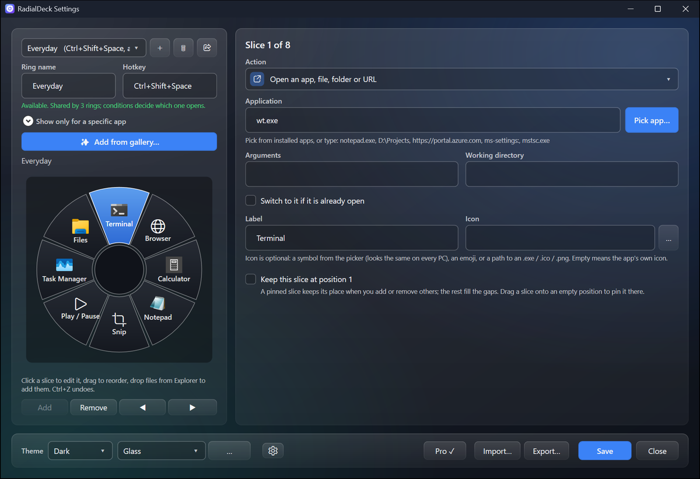Click the Everyday label above the ring preview
The width and height of the screenshot is (700, 479).
click(36, 161)
